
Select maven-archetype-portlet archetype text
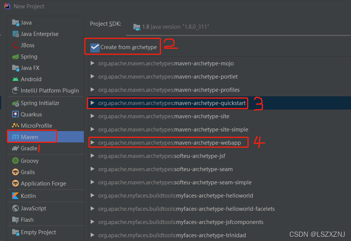click(x=168, y=77)
